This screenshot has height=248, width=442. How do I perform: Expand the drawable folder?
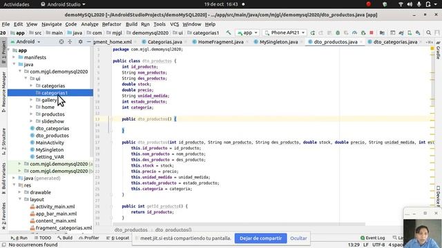20,192
